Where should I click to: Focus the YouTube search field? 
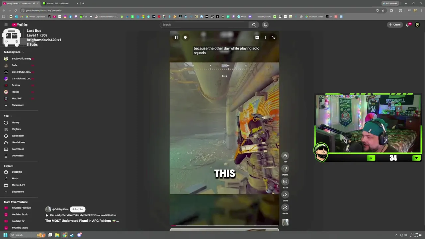[204, 25]
